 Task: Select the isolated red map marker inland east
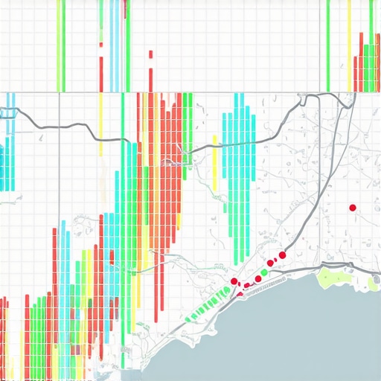pos(353,208)
